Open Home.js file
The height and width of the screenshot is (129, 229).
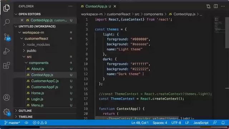(x=45, y=93)
